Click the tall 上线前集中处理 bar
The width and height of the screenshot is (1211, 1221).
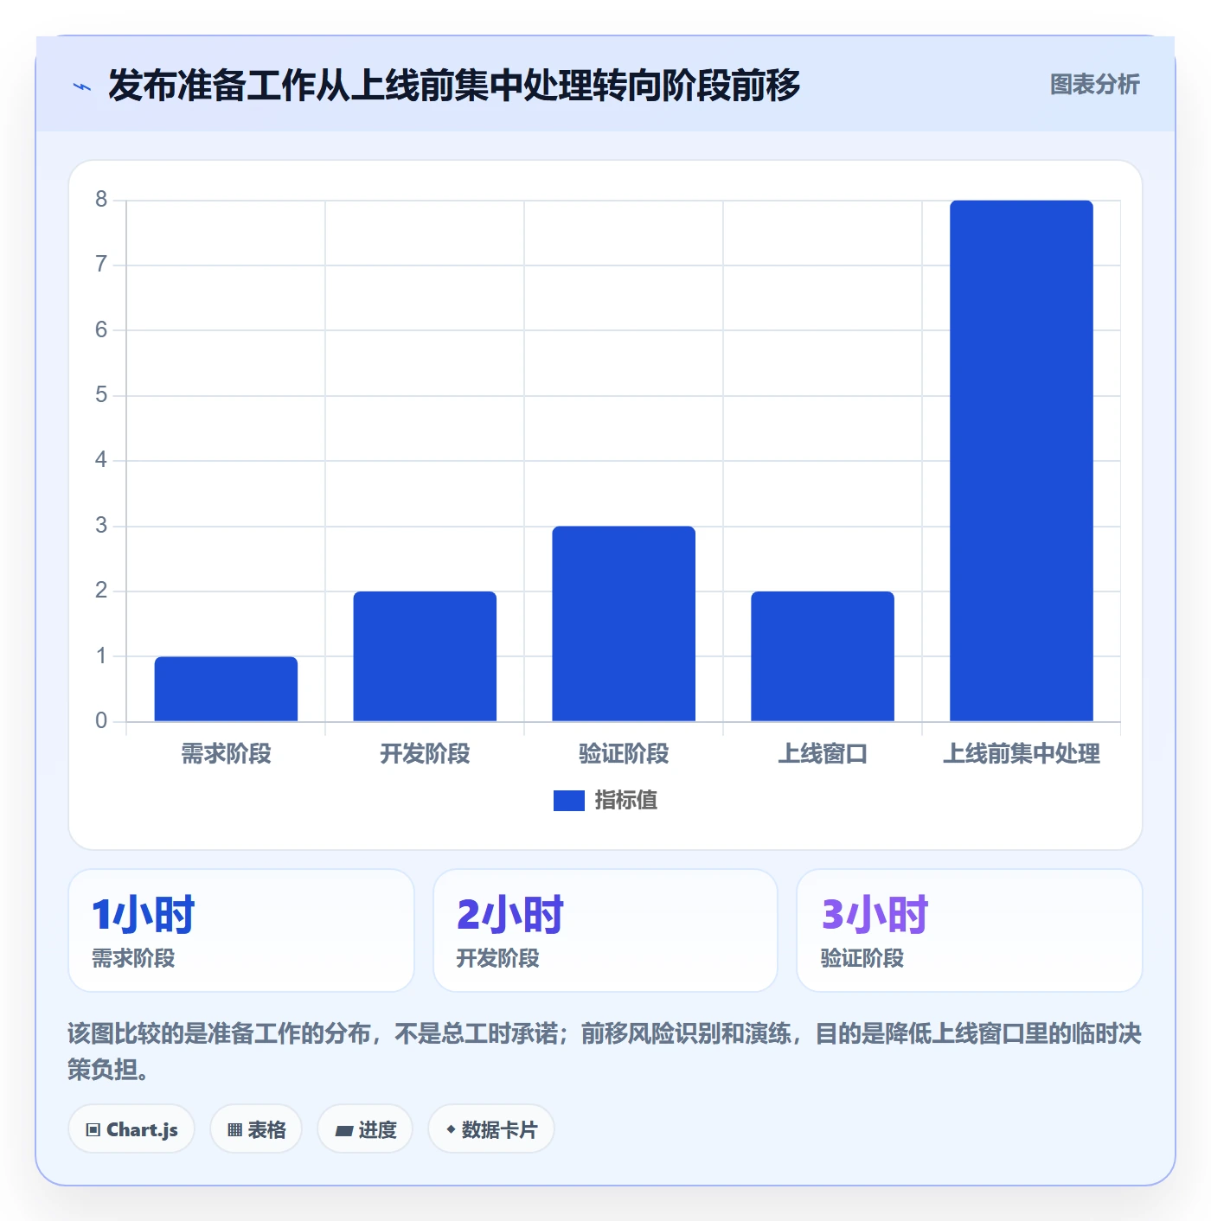click(x=1022, y=461)
